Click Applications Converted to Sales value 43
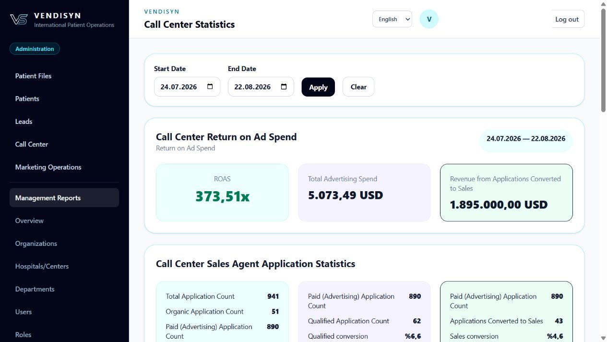 click(x=559, y=321)
